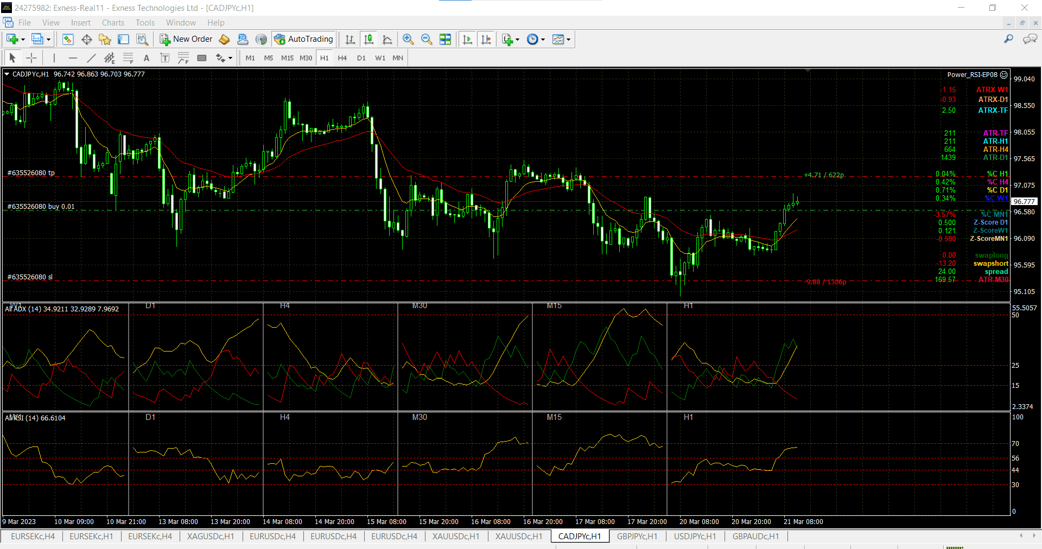Screen dimensions: 1042x549
Task: Zoom out on the chart
Action: tap(427, 39)
